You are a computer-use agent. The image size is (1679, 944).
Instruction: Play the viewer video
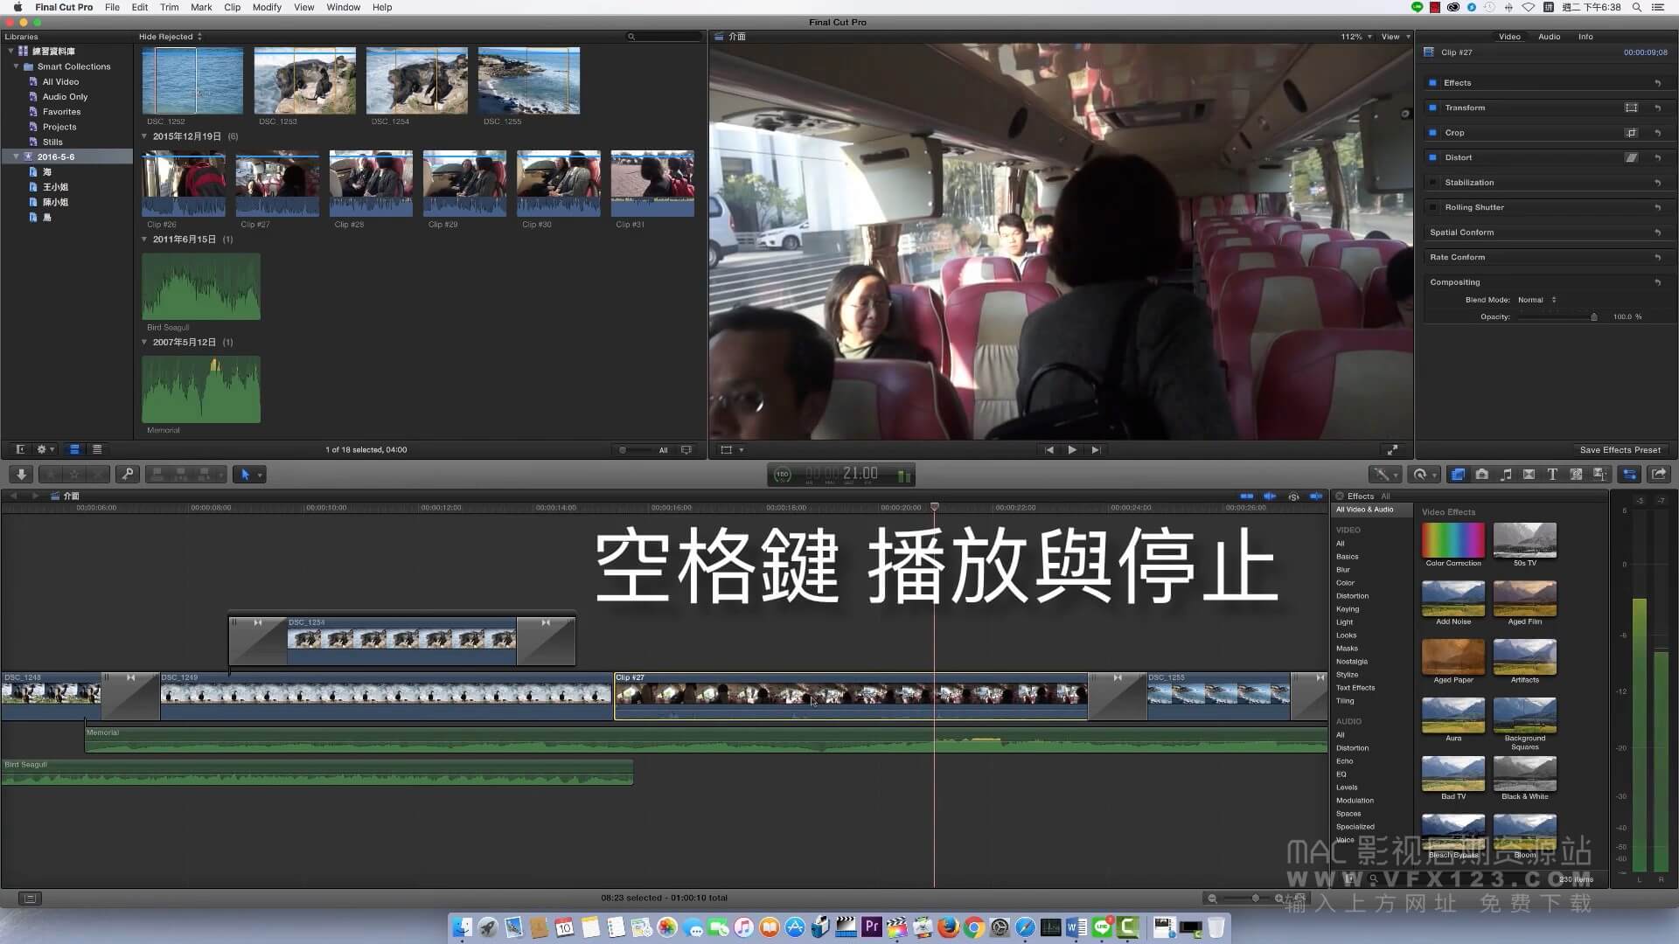(x=1072, y=450)
